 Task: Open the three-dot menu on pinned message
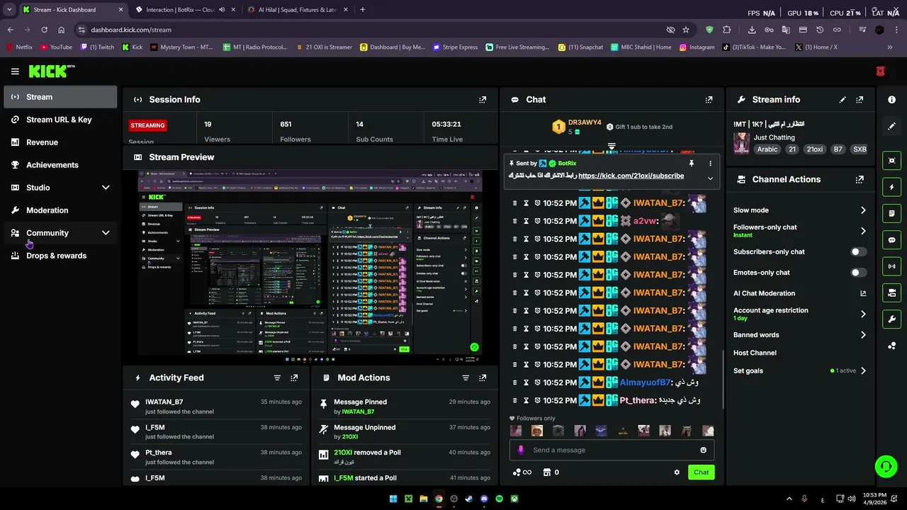710,164
